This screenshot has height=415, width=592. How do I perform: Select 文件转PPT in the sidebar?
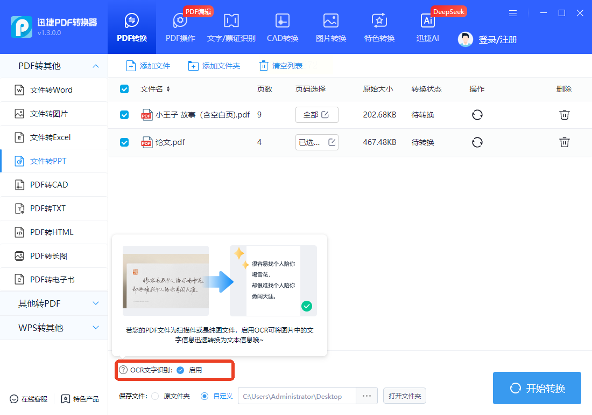pyautogui.click(x=54, y=161)
